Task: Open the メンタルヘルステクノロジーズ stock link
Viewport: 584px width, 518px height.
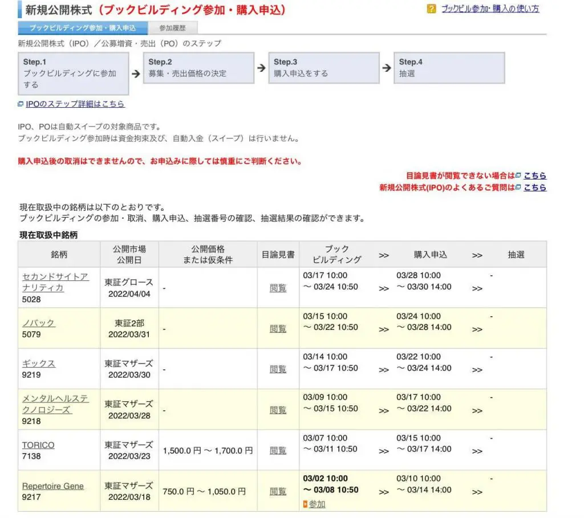Action: pos(55,404)
